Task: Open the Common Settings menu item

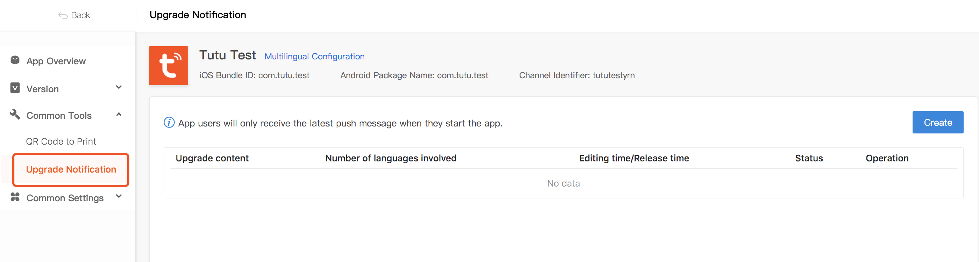Action: point(65,198)
